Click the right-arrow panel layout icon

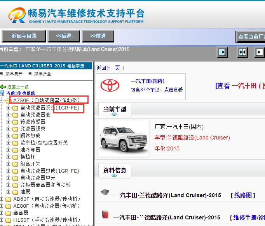coord(222,52)
